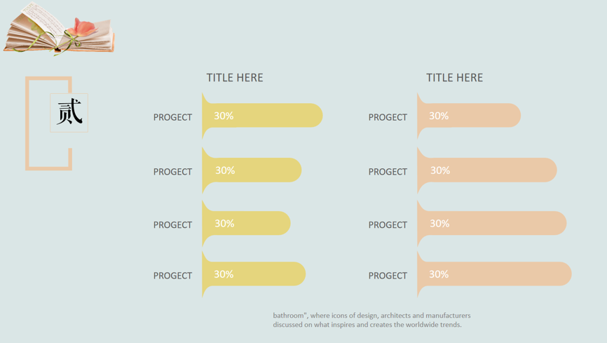Click the open book with flower image
The width and height of the screenshot is (607, 343).
[59, 28]
